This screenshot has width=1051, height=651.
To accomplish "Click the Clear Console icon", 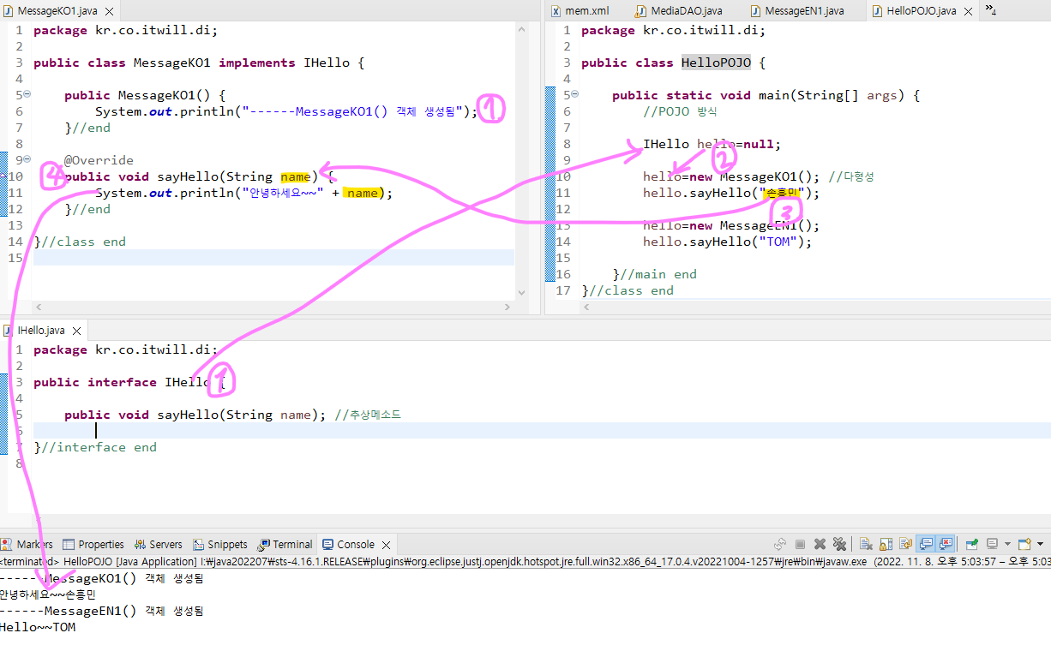I will pos(866,544).
